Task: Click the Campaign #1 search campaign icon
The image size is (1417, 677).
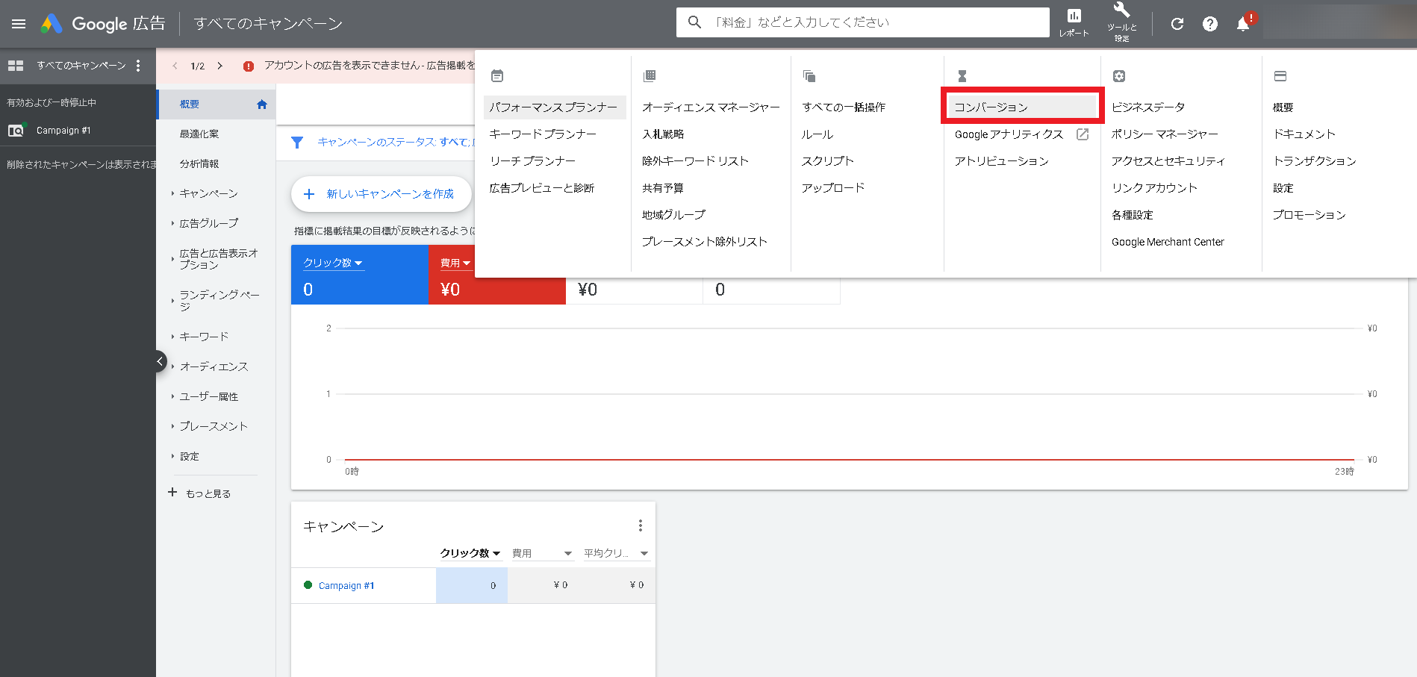Action: (x=16, y=131)
